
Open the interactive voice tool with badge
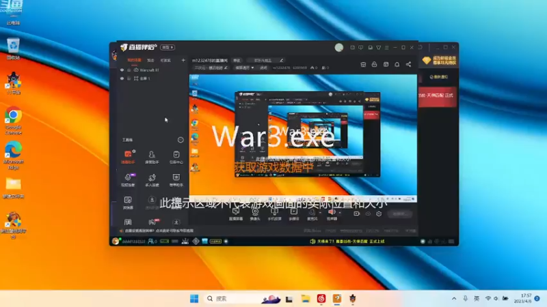(128, 180)
